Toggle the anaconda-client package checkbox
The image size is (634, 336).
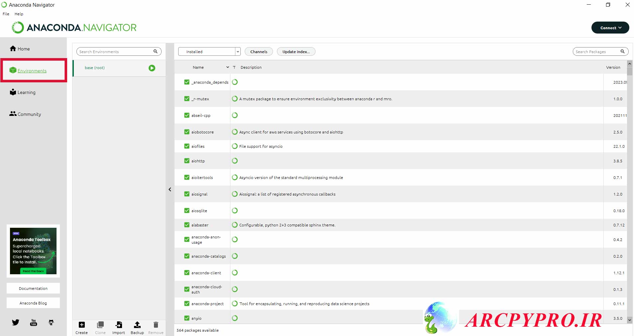pos(187,273)
